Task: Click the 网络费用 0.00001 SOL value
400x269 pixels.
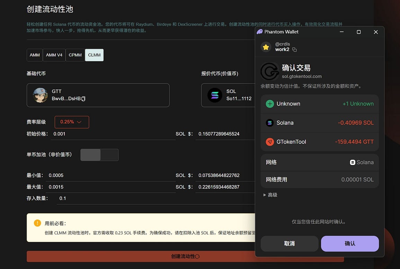Action: 357,179
